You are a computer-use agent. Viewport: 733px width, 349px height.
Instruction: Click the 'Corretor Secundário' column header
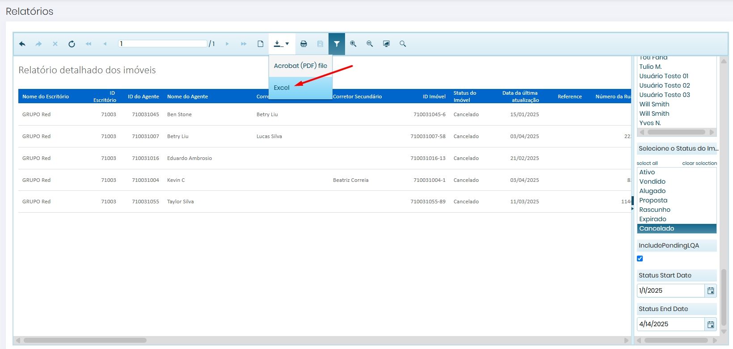[x=358, y=97]
